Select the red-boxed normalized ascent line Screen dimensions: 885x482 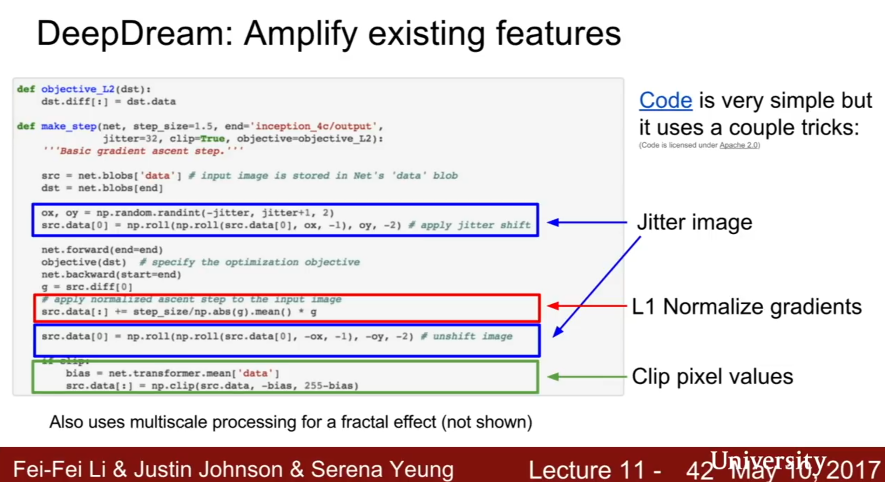point(287,308)
